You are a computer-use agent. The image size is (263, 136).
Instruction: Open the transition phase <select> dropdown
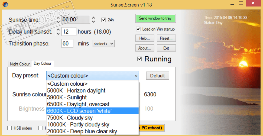pyautogui.click(x=103, y=44)
